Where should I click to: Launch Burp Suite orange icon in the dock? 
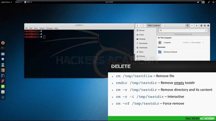tap(3, 70)
